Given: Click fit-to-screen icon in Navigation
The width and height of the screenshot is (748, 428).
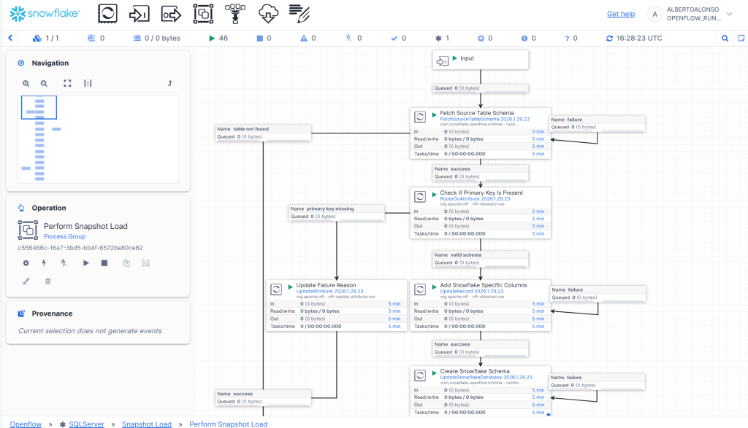Looking at the screenshot, I should [x=67, y=84].
